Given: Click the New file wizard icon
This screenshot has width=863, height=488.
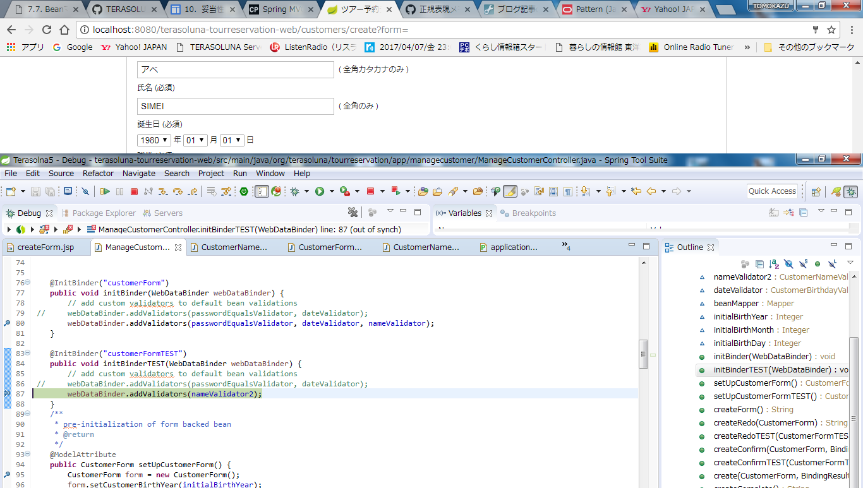Looking at the screenshot, I should pos(11,191).
